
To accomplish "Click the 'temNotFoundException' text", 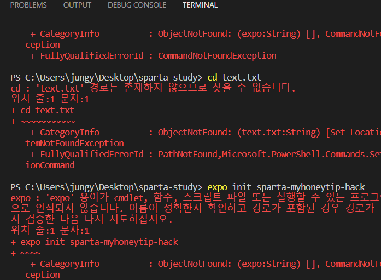I will point(74,143).
